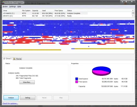Click the Analyze button

pyautogui.click(x=11, y=98)
